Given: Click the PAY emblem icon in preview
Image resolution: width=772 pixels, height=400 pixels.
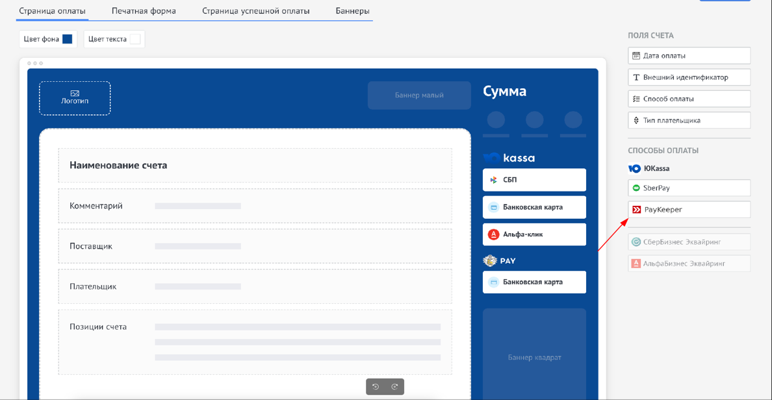Looking at the screenshot, I should coord(490,261).
